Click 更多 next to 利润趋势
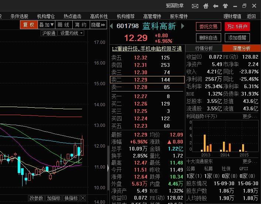Screen dimensions: 261x204 [250, 116]
